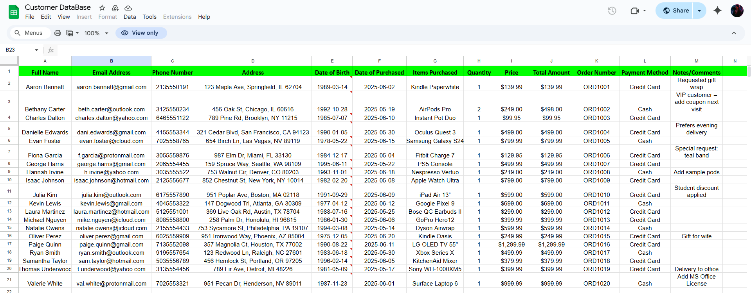The height and width of the screenshot is (293, 751).
Task: Select column M header
Action: click(697, 61)
